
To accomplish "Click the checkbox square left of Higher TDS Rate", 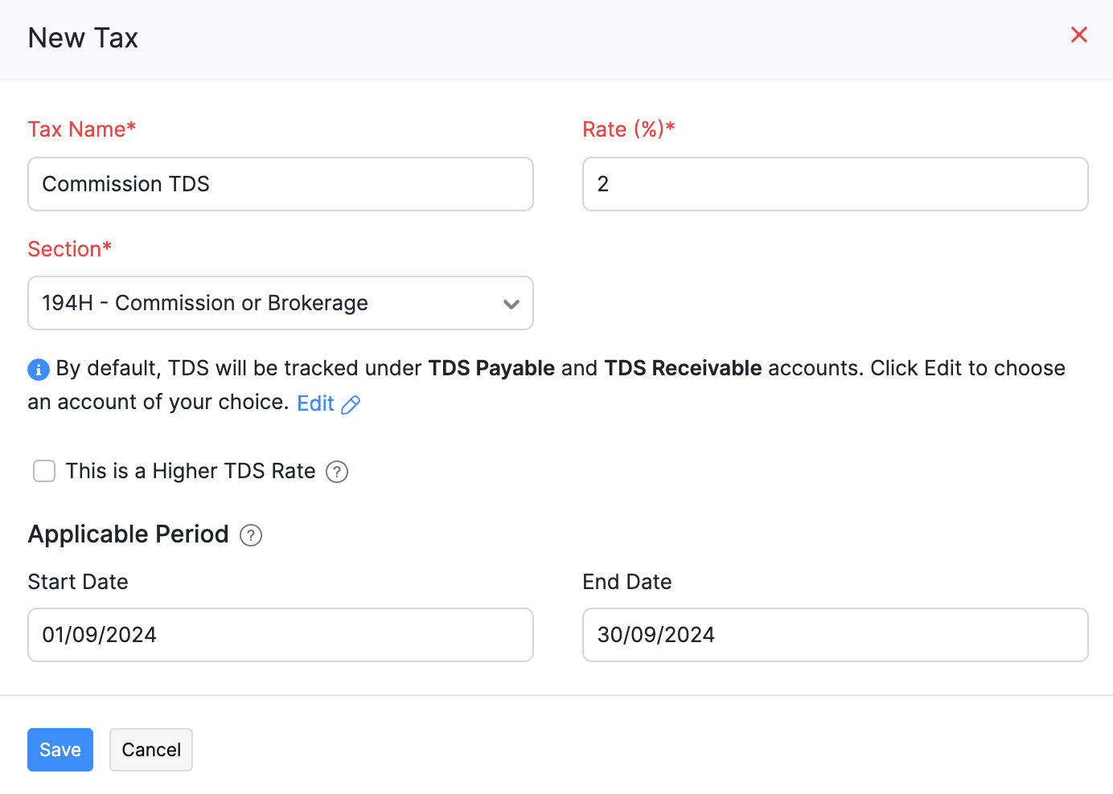I will point(44,471).
